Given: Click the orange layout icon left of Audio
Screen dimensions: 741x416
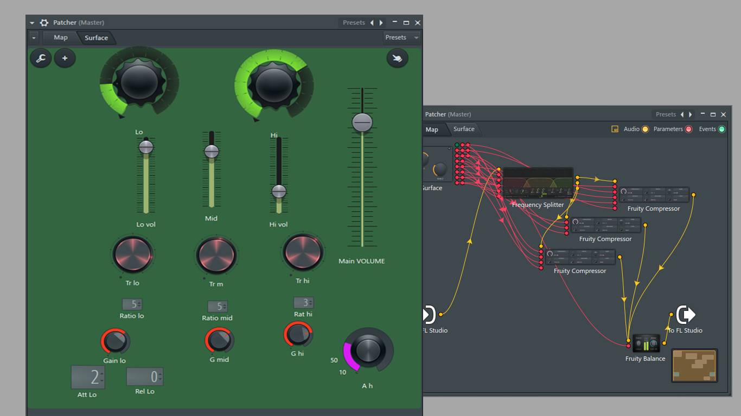Looking at the screenshot, I should click(615, 129).
